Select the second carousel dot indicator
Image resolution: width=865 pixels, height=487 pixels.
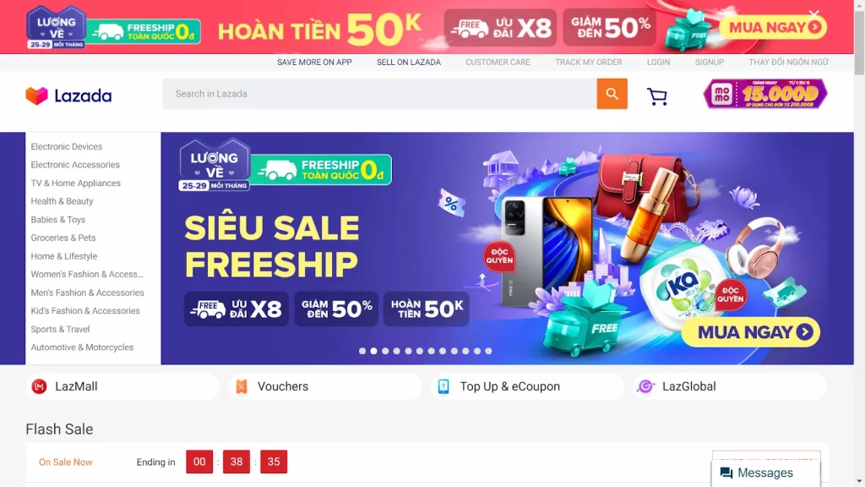(x=374, y=351)
